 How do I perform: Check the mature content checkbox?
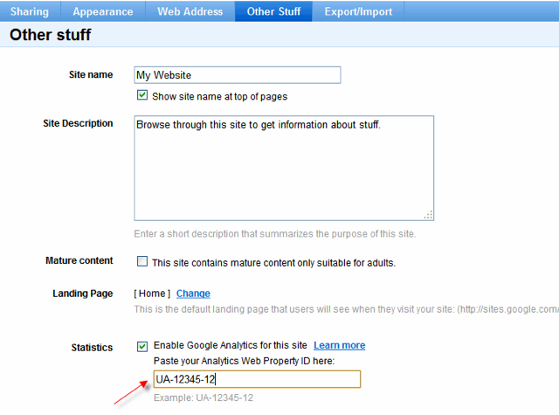142,261
